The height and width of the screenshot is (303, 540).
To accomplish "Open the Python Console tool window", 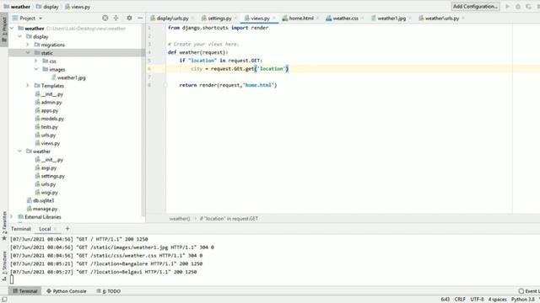I will [x=66, y=291].
